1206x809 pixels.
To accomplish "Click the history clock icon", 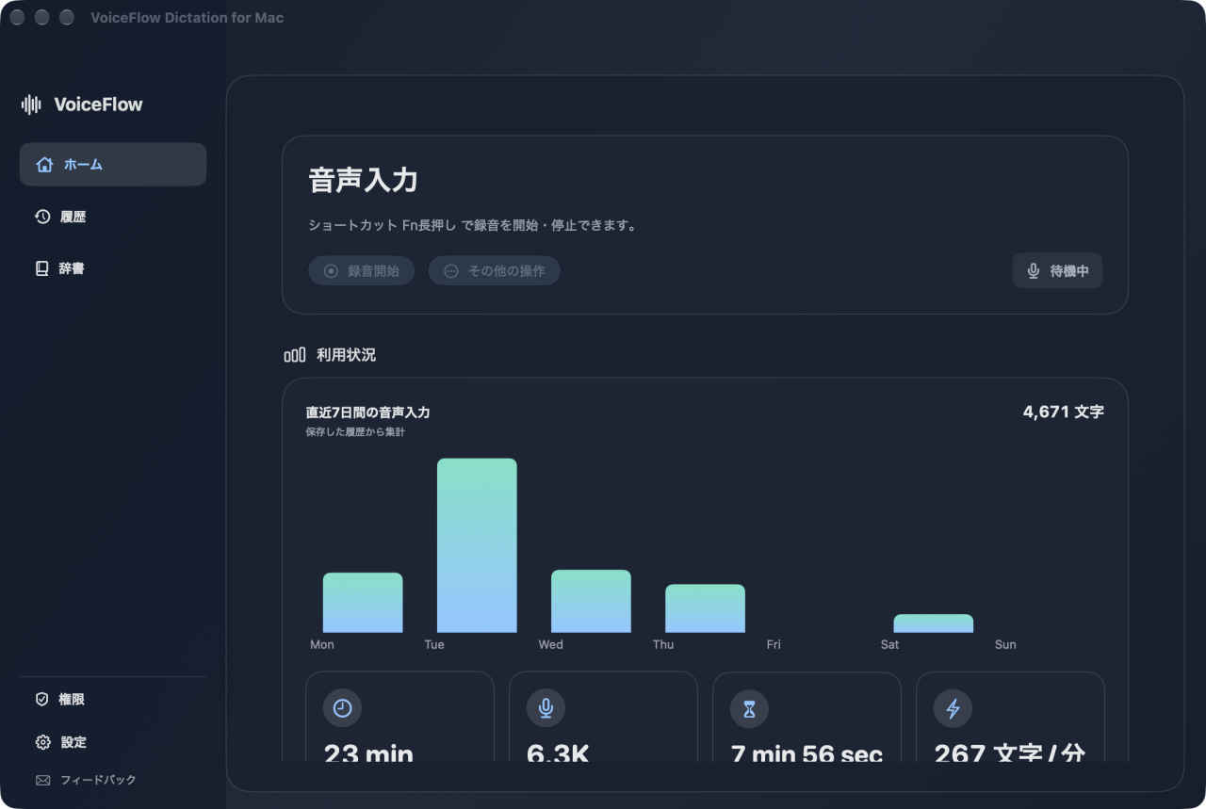I will tap(42, 217).
